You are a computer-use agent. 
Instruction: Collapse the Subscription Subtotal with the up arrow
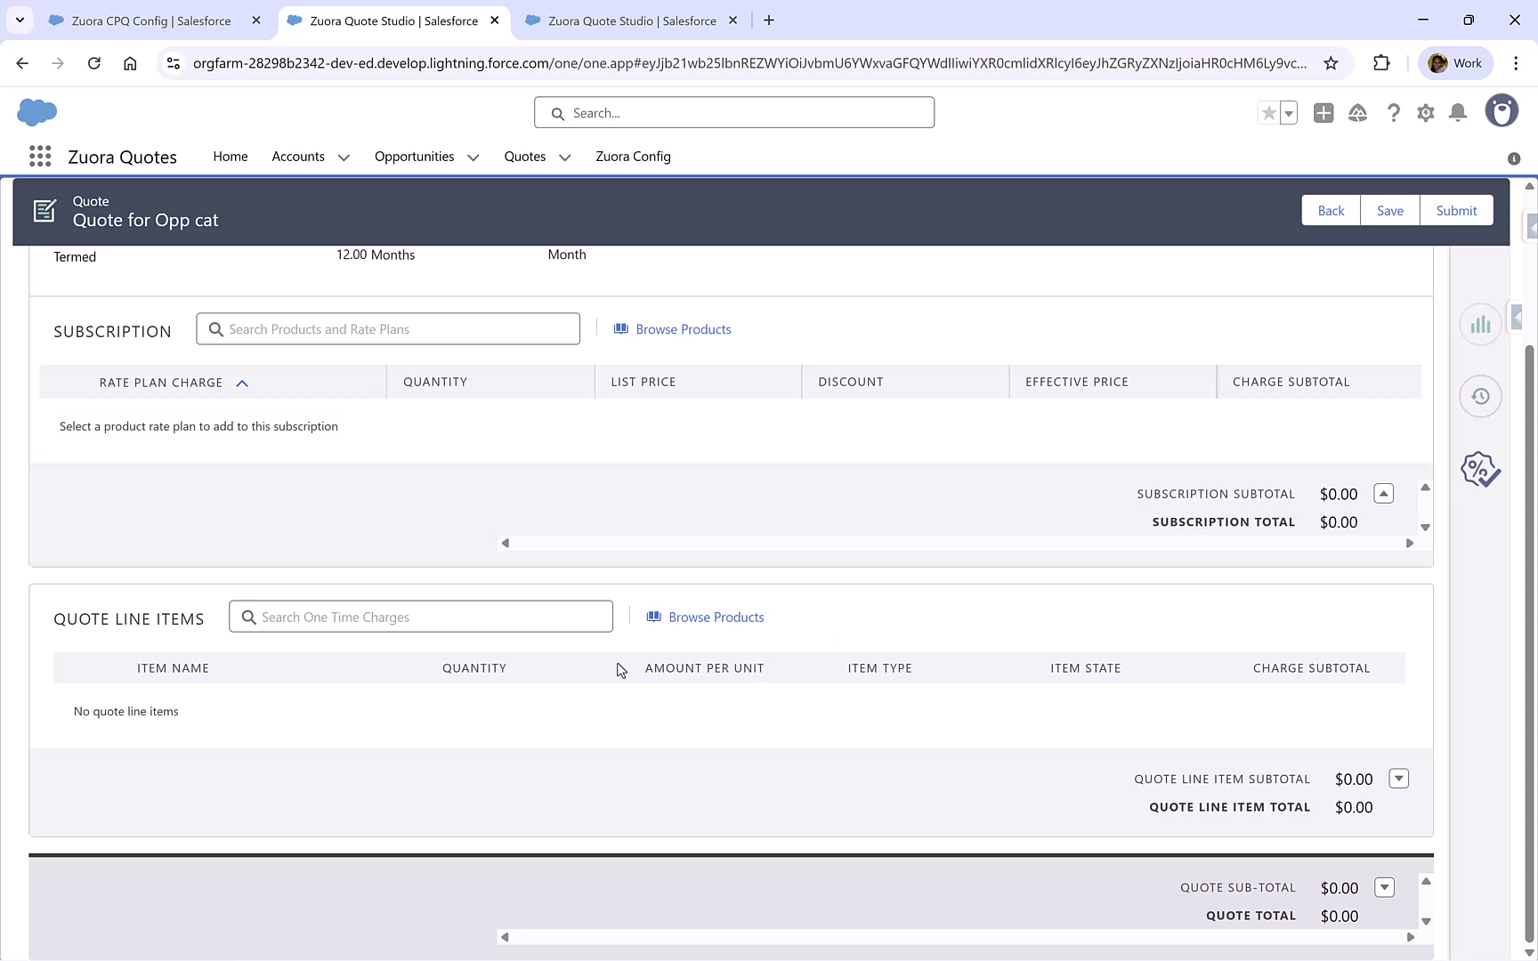1383,493
